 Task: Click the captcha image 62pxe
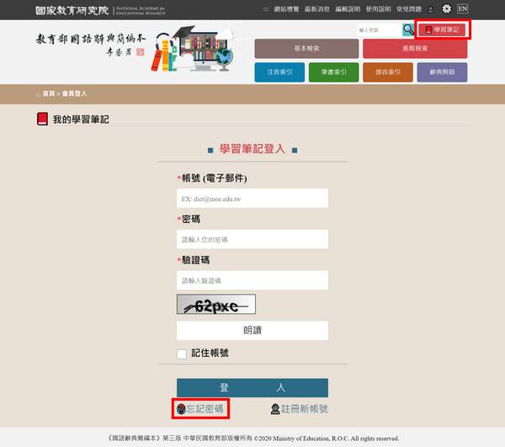(216, 304)
